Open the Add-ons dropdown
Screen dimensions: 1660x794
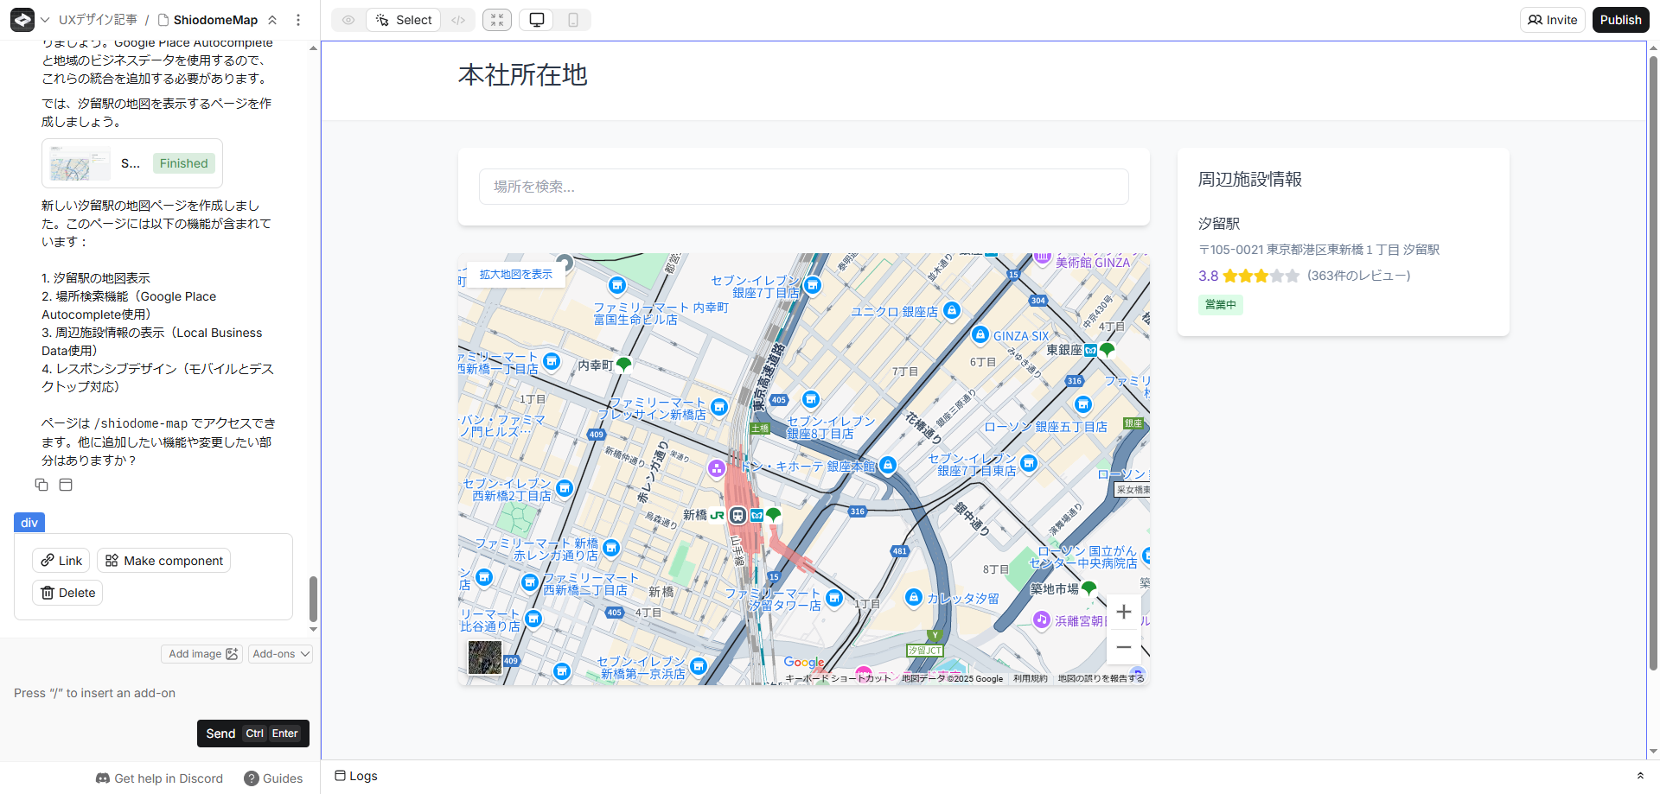click(x=281, y=654)
